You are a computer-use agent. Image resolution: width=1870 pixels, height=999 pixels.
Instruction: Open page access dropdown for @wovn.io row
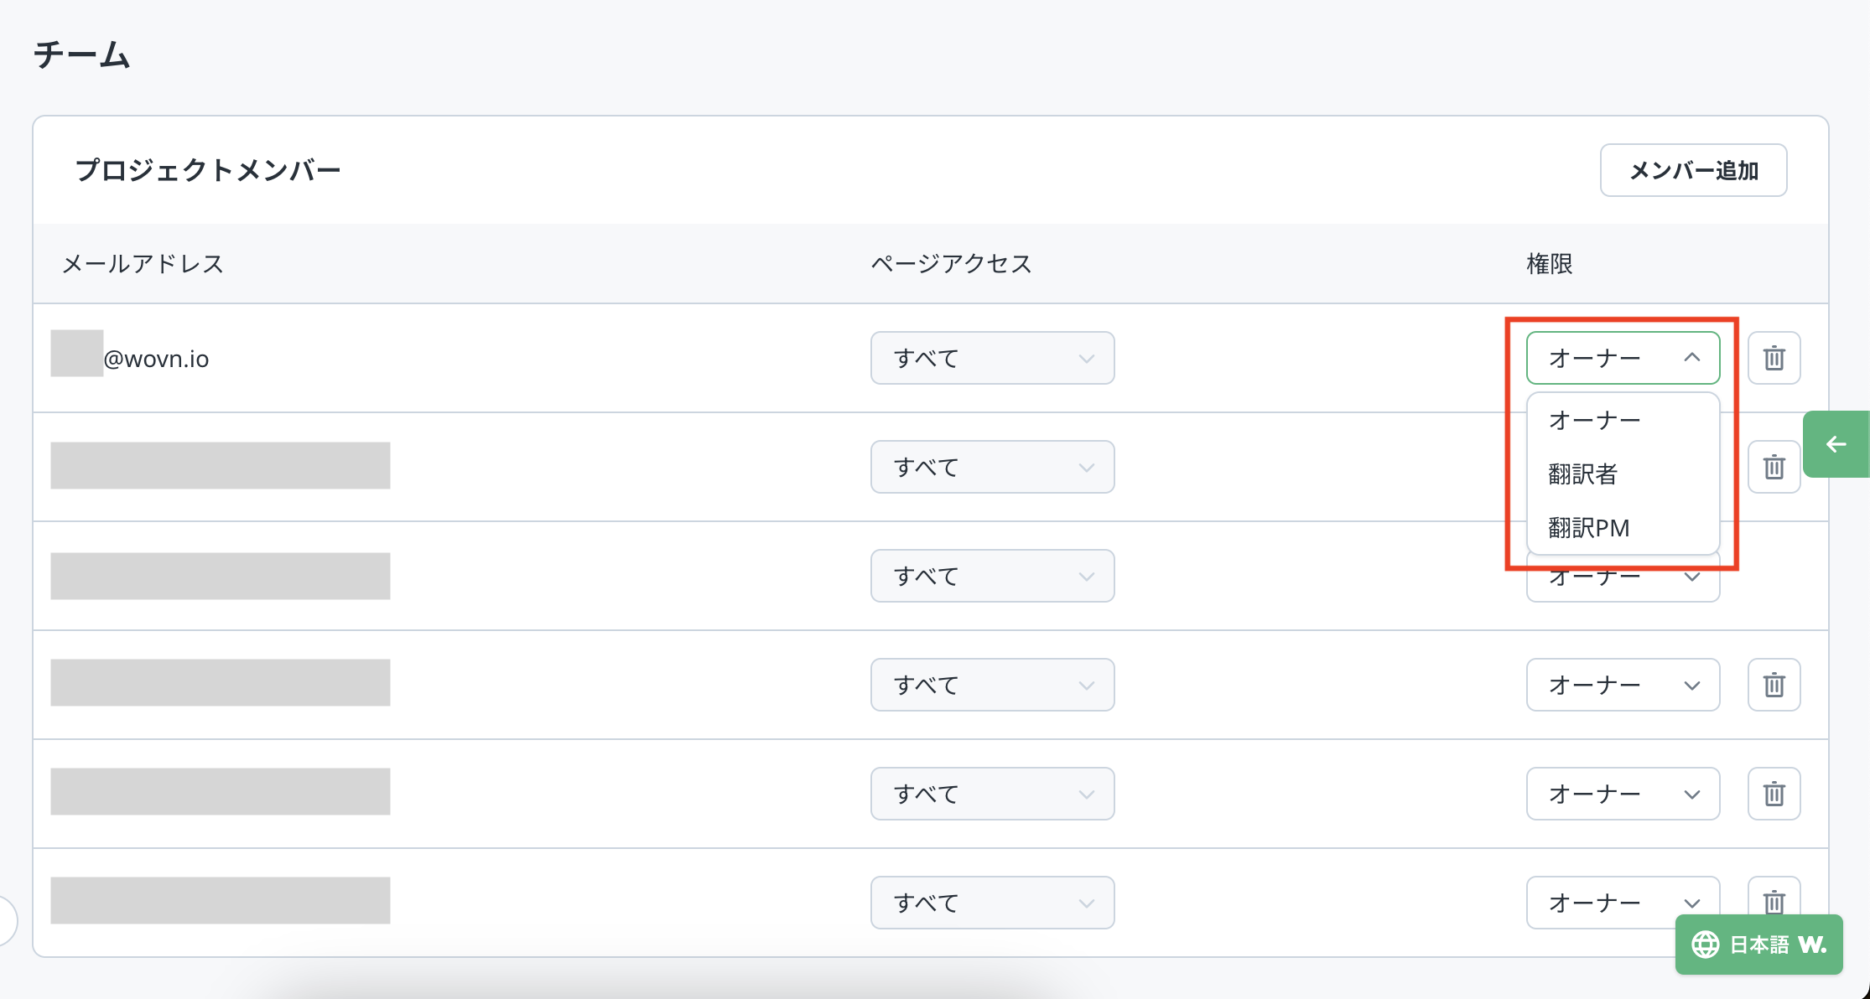click(992, 358)
